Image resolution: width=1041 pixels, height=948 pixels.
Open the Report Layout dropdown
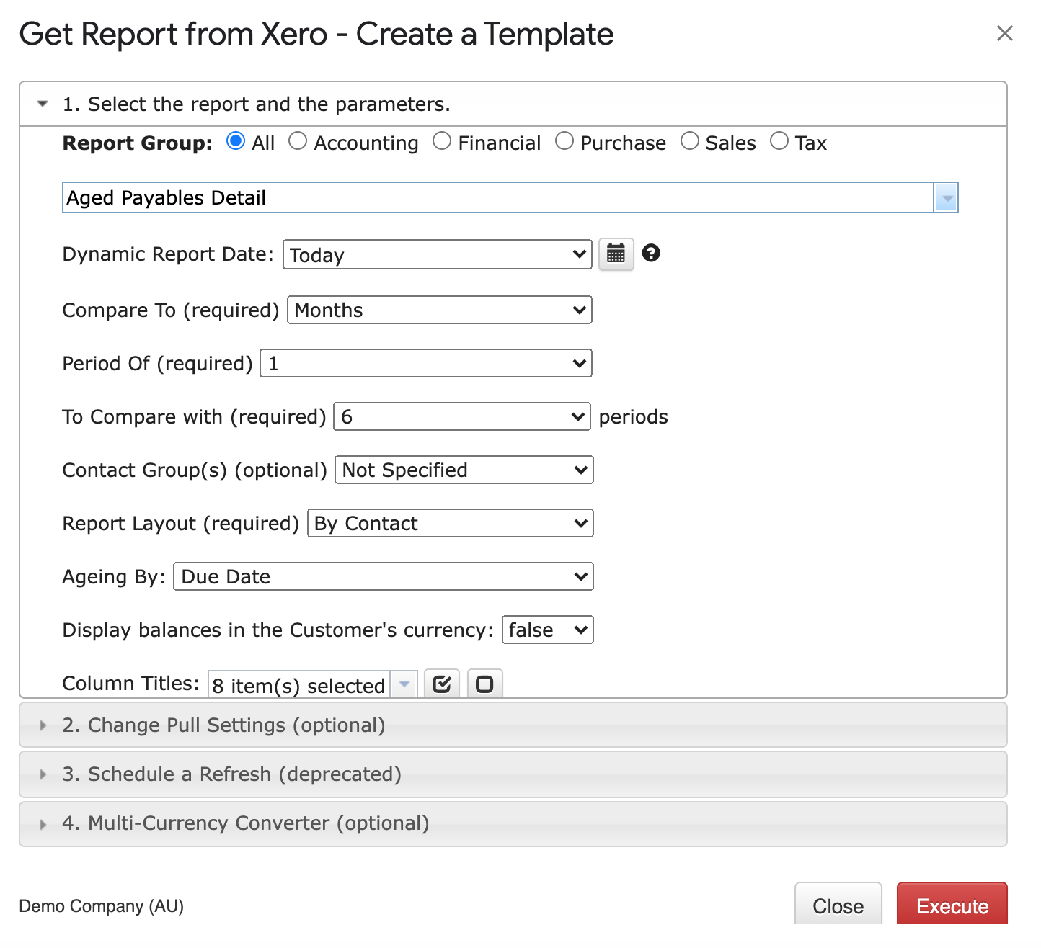pyautogui.click(x=451, y=523)
